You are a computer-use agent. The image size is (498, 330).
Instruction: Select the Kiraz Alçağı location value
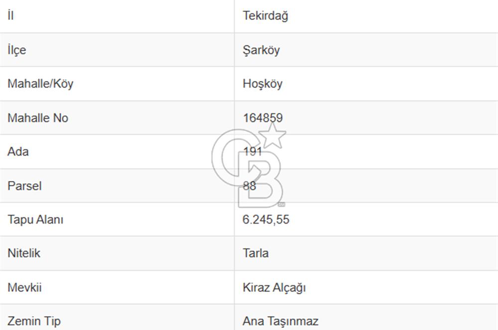tap(274, 287)
